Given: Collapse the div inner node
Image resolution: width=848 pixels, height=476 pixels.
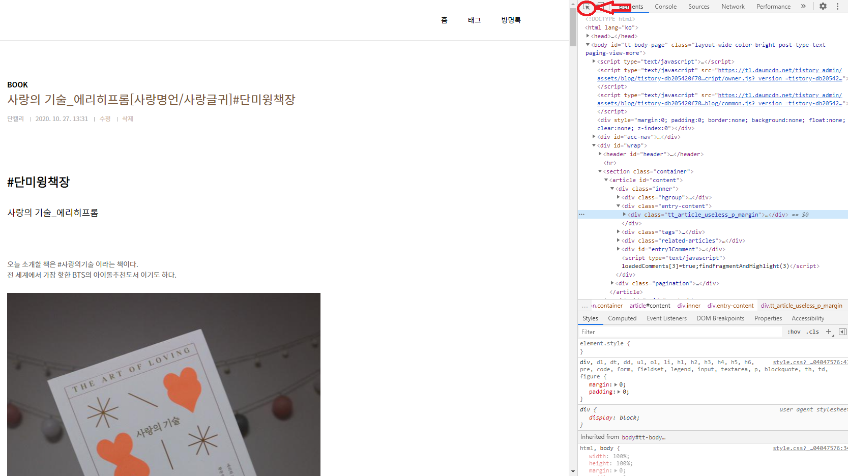Looking at the screenshot, I should 612,189.
